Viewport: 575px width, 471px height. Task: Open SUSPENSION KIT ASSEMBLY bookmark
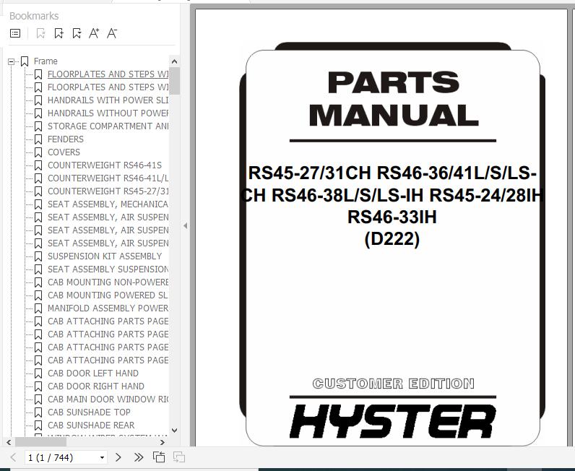105,256
